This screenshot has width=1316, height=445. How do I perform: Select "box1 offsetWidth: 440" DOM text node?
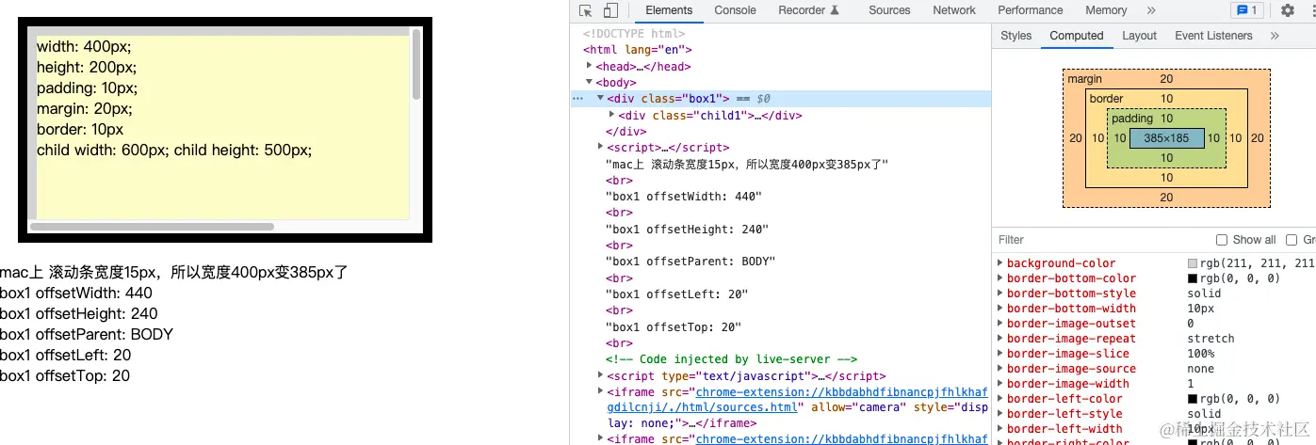click(684, 197)
